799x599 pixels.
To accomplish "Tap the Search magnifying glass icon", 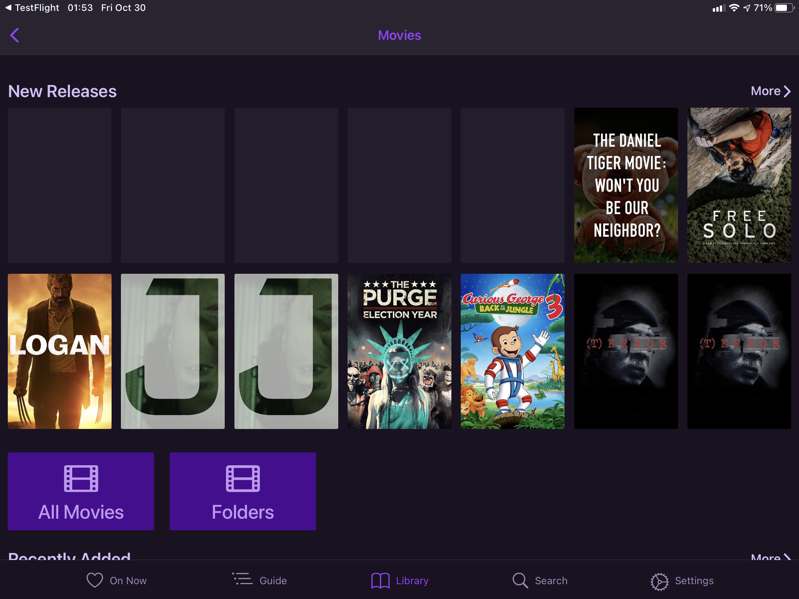I will (520, 580).
